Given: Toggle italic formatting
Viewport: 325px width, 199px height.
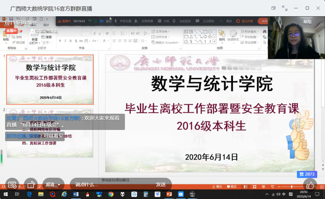Looking at the screenshot, I should [65, 41].
